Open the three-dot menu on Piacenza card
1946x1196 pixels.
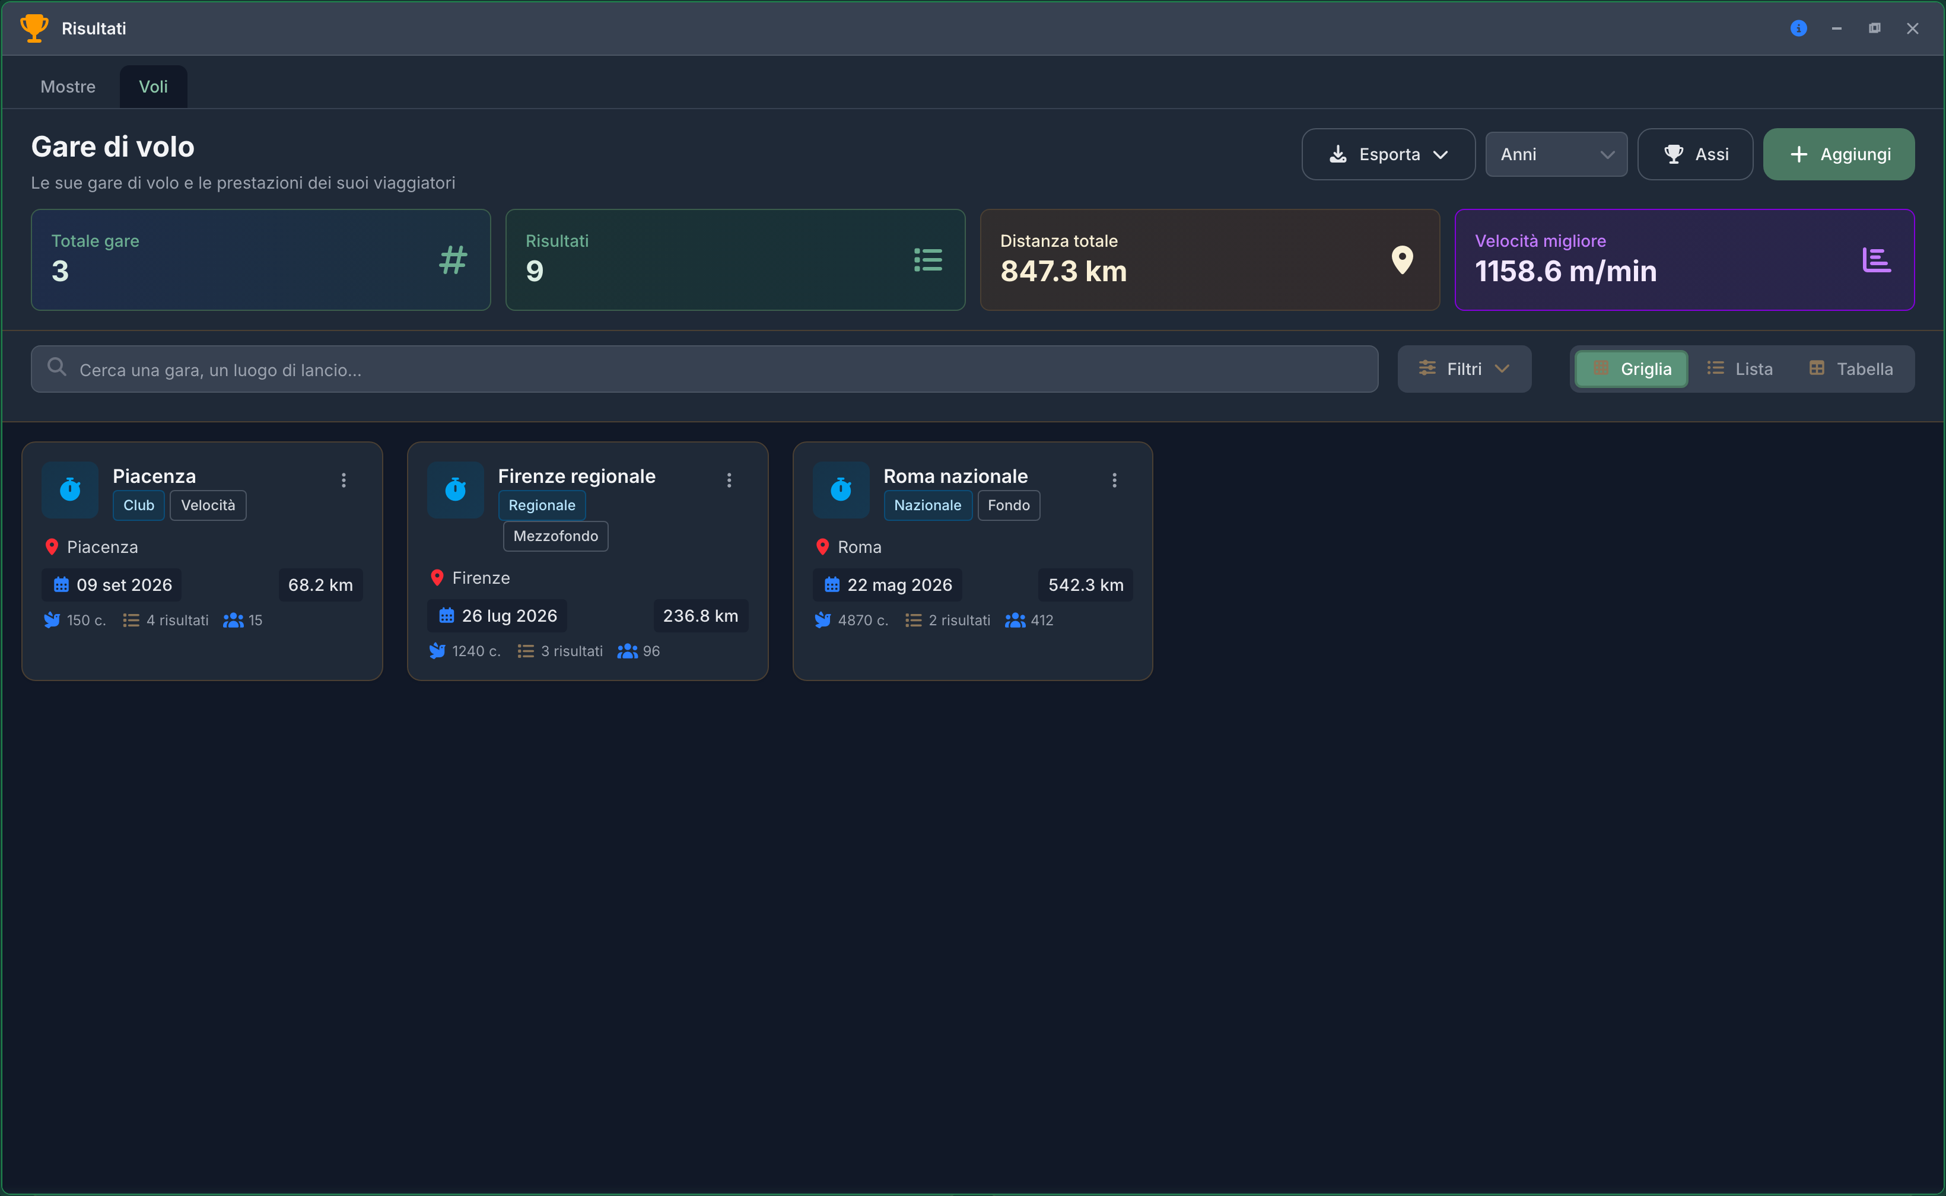[x=344, y=480]
